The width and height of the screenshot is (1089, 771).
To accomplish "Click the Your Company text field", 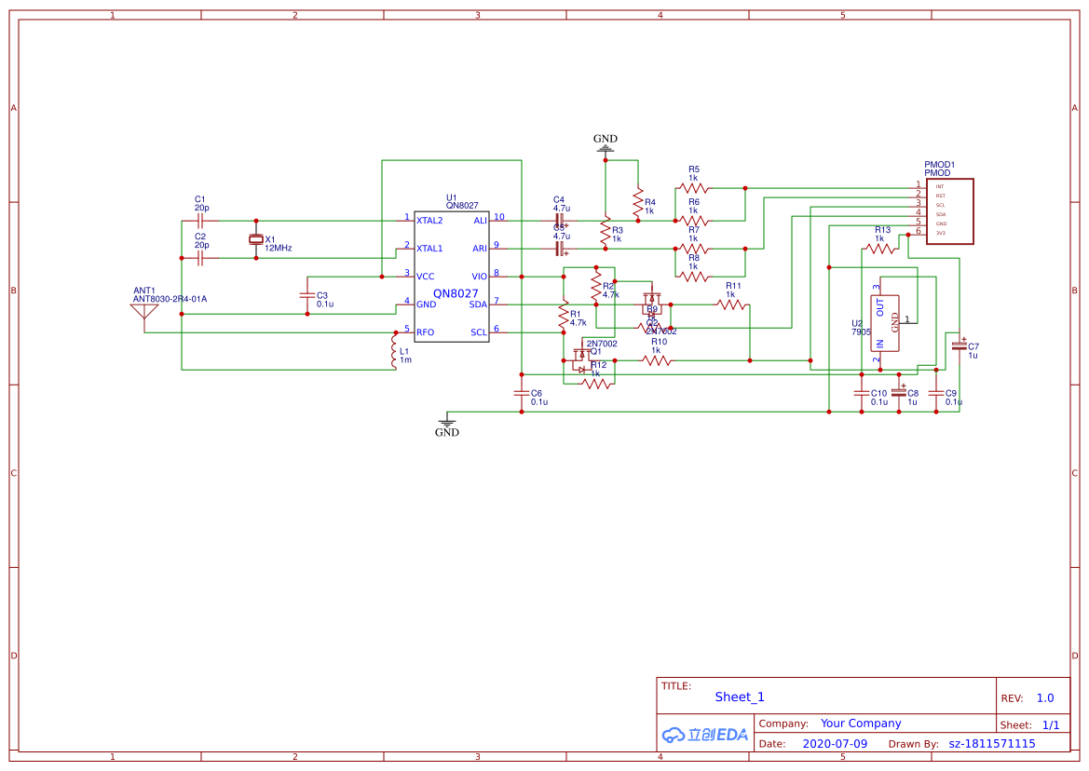I will click(860, 724).
